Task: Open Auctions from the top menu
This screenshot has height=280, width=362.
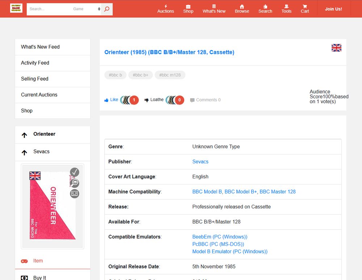Action: [x=165, y=9]
